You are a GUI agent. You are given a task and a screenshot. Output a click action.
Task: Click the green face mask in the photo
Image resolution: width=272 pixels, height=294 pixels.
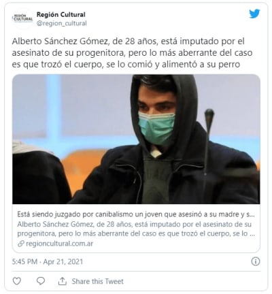[x=156, y=128]
